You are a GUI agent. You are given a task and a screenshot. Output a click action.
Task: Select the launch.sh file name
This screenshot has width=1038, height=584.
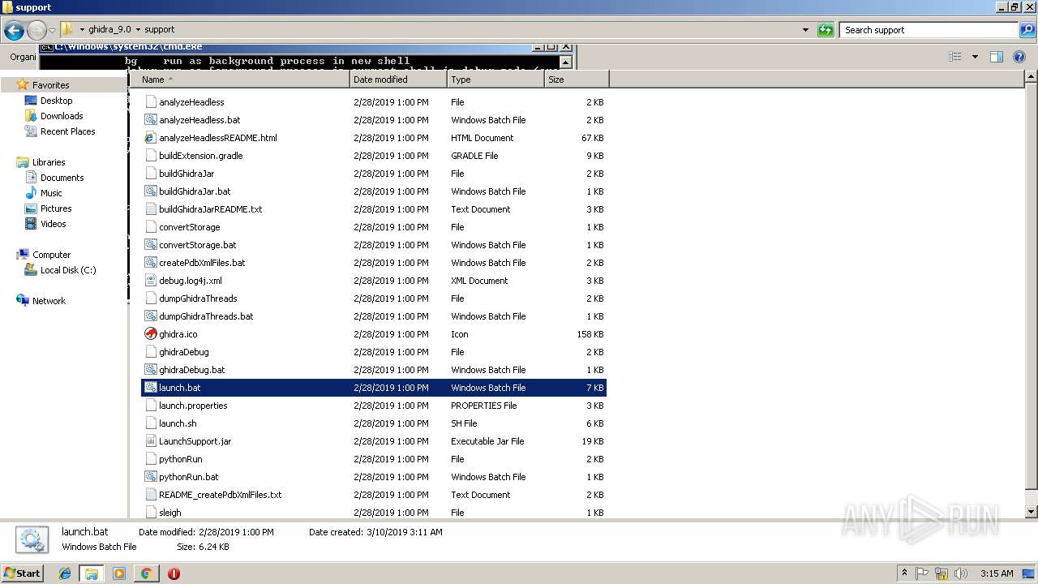coord(178,423)
